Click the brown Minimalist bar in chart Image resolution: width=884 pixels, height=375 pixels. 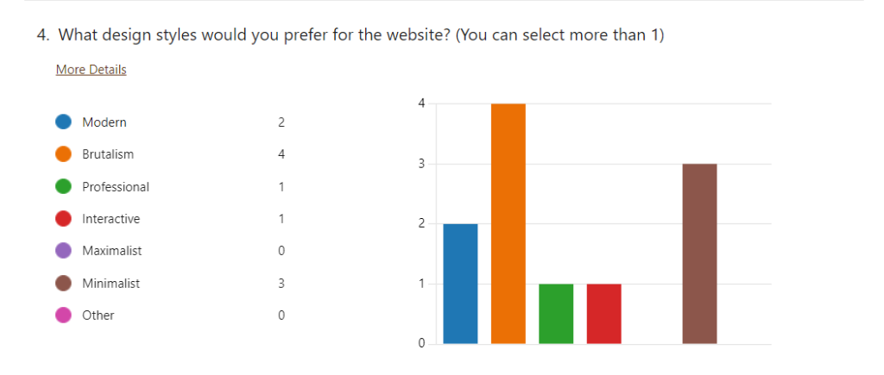699,254
